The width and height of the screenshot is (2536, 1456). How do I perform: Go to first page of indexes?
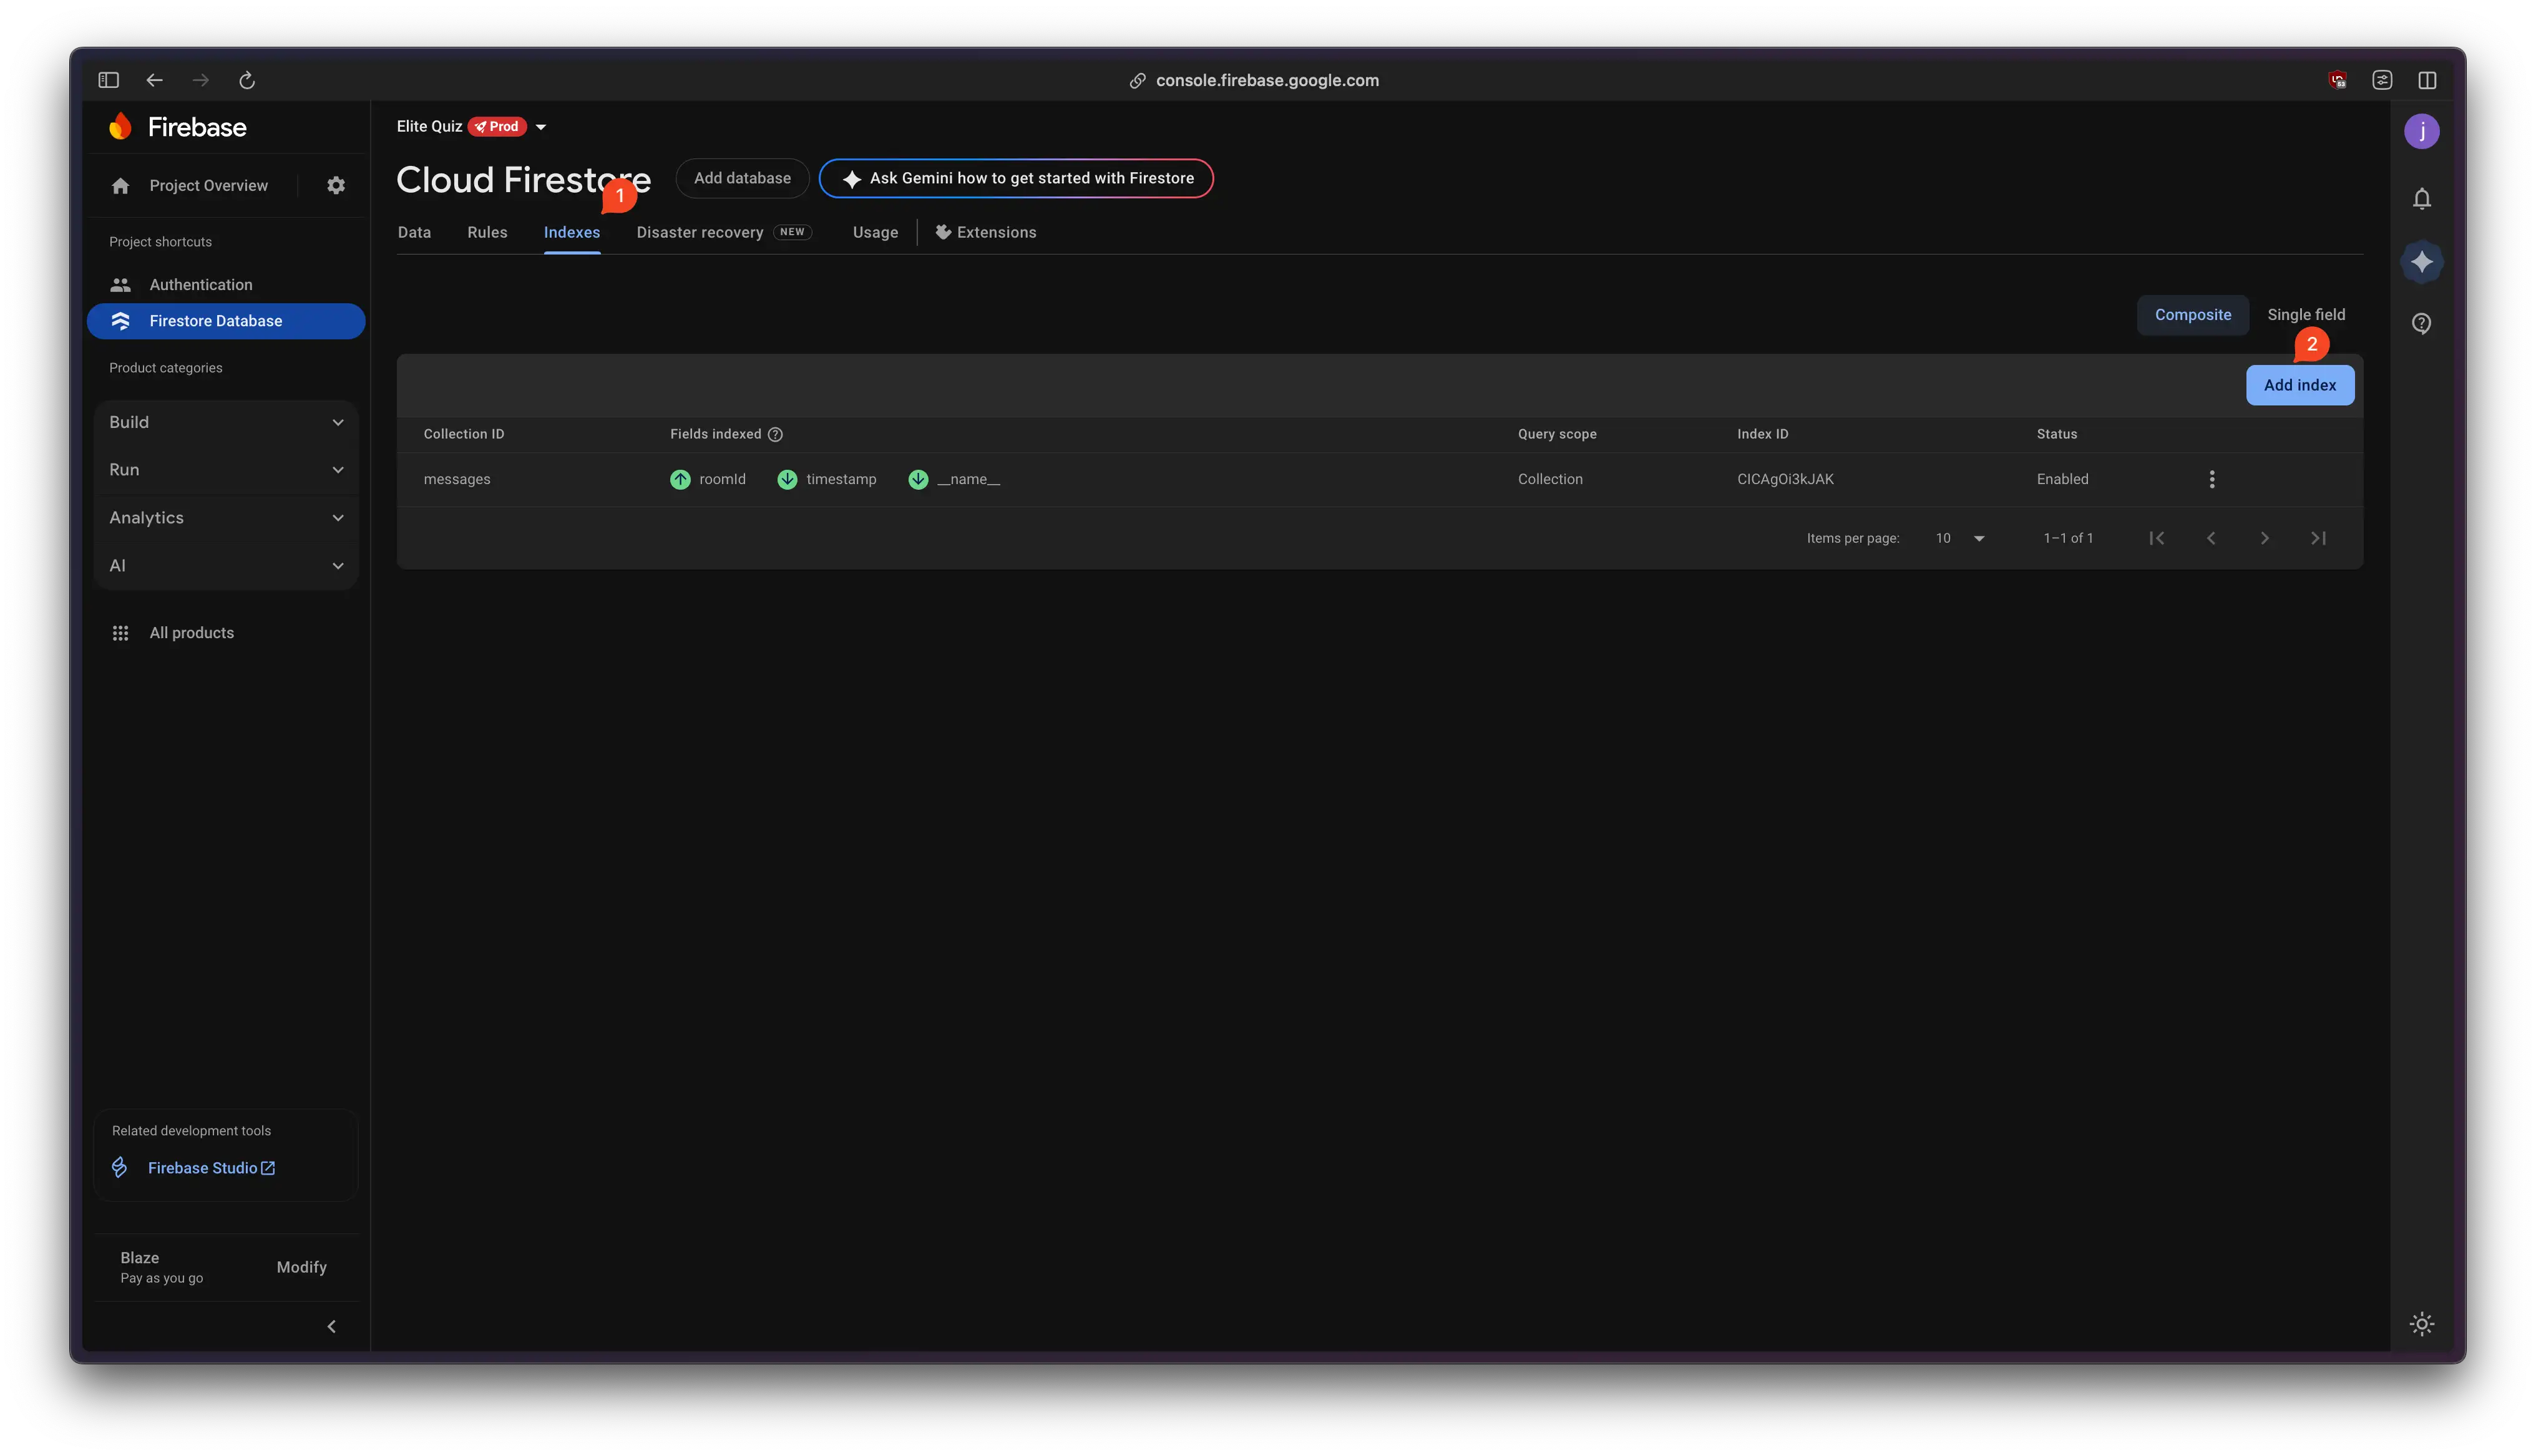coord(2156,538)
